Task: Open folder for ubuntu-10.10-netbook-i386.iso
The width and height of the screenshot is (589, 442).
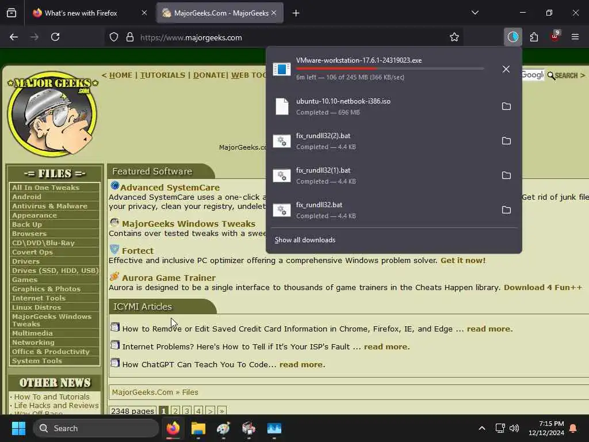Action: pos(506,106)
